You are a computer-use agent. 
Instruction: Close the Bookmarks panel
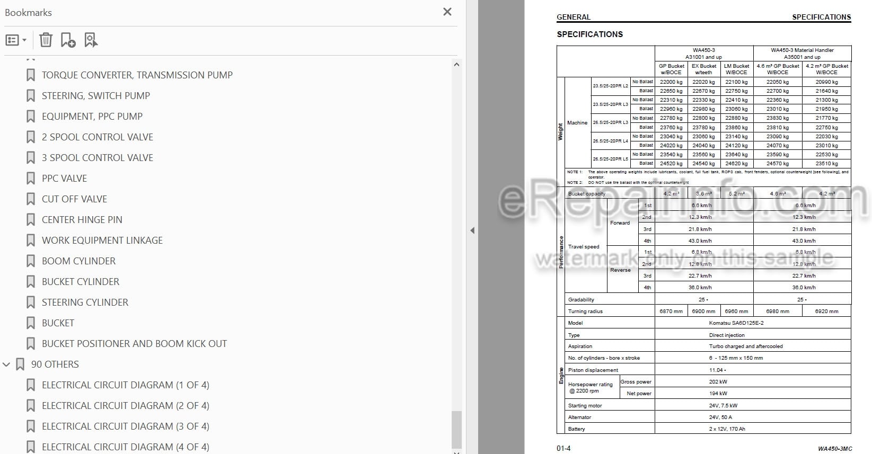point(447,12)
